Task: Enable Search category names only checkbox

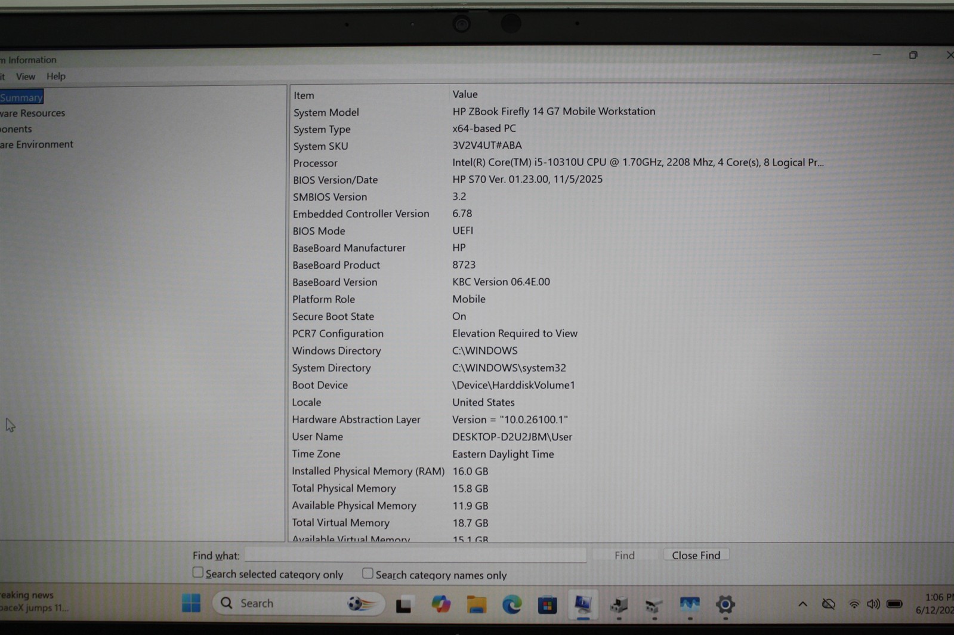Action: [x=368, y=573]
